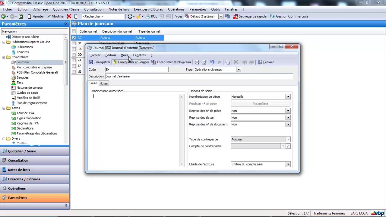Switch to the Notes tab
This screenshot has height=217, width=386.
tap(103, 83)
